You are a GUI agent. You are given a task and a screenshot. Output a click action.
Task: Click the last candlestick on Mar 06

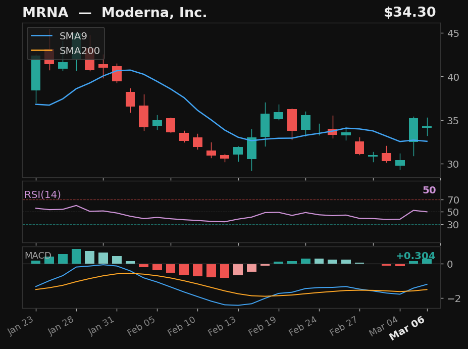[427, 127]
